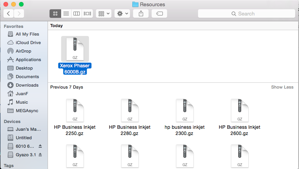Click the Devices sidebar heading
Viewport: 299px width, 169px height.
pos(12,121)
